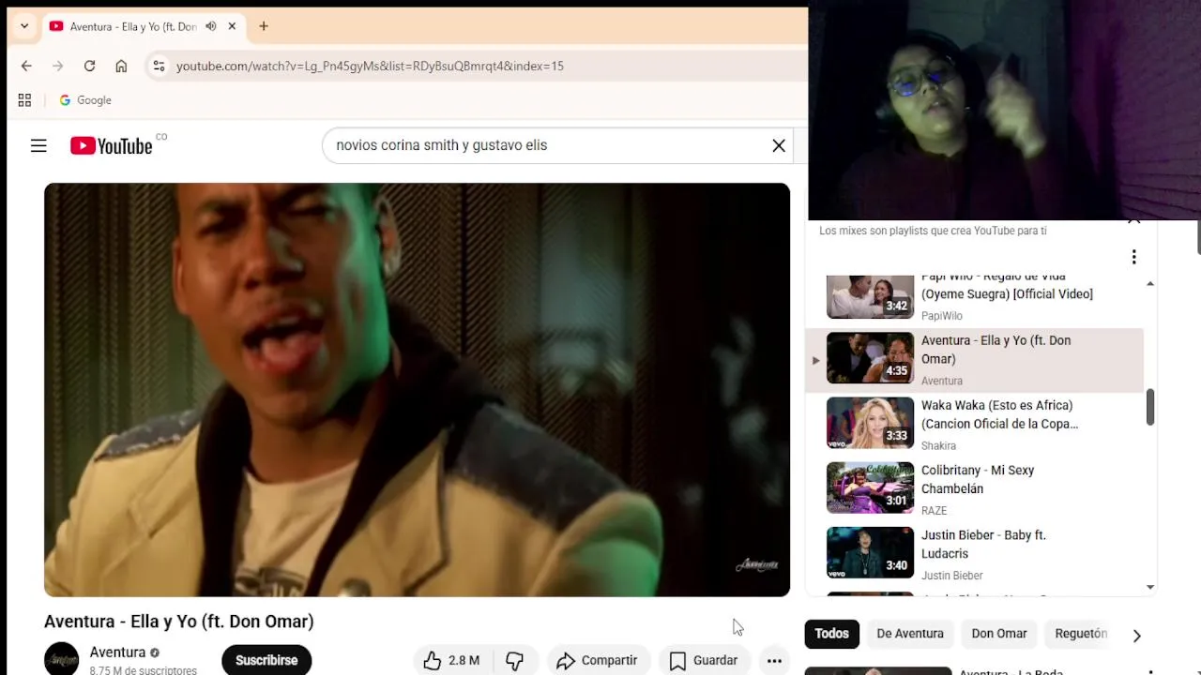Subscribe with the Suscribirse button
The width and height of the screenshot is (1201, 675).
266,660
